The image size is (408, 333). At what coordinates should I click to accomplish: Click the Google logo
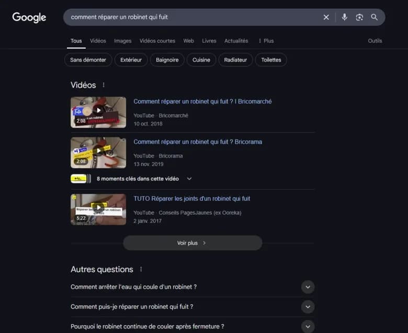coord(29,17)
